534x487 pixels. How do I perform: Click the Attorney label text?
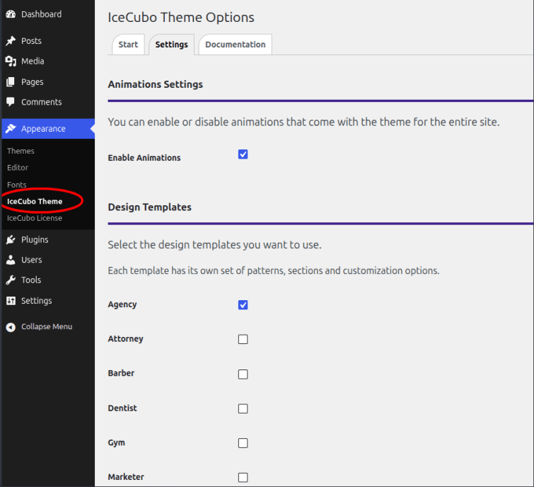(x=126, y=339)
